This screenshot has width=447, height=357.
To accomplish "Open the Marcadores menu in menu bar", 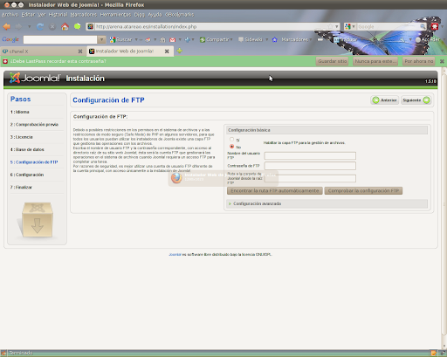I will coord(84,15).
